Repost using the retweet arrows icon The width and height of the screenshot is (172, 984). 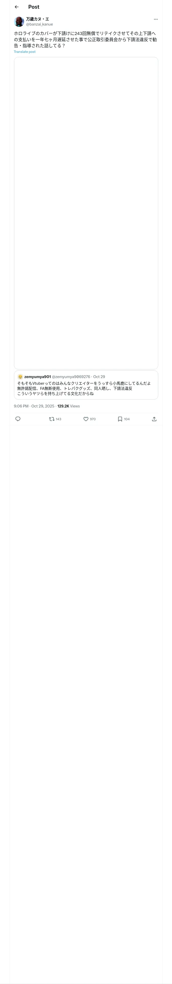click(x=52, y=419)
